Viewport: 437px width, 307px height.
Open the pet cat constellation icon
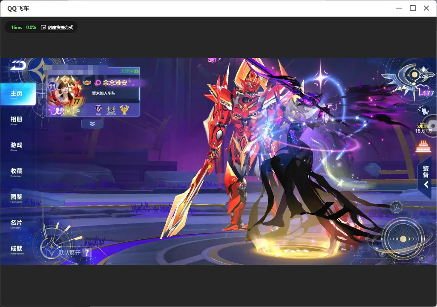pyautogui.click(x=424, y=110)
